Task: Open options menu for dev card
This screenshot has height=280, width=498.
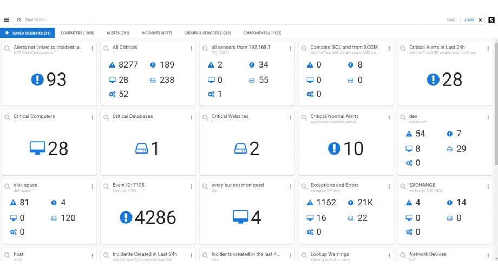Action: point(488,118)
